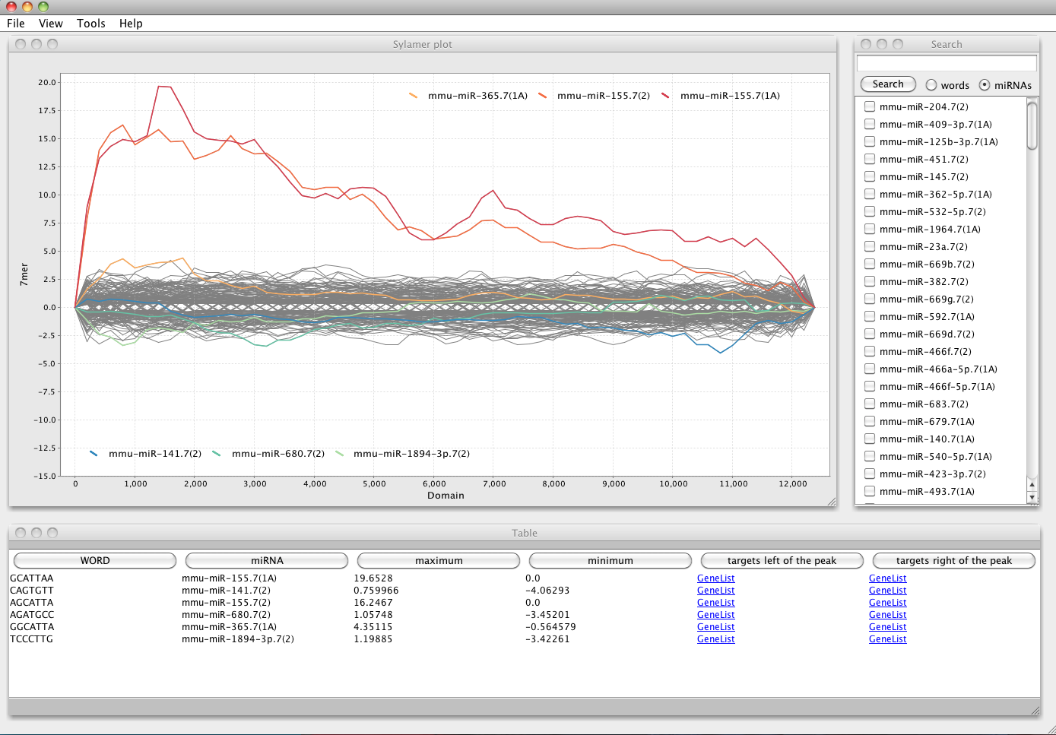Check mmu-miR-683.7(2) checkbox
Viewport: 1056px width, 735px height.
[x=870, y=404]
